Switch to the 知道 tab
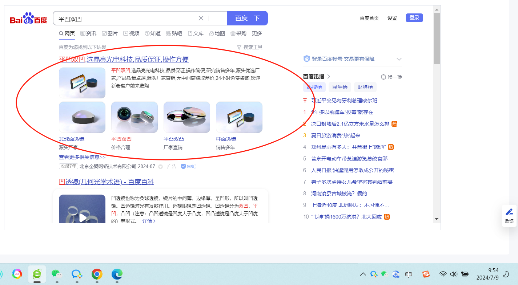This screenshot has width=518, height=285. [x=153, y=33]
